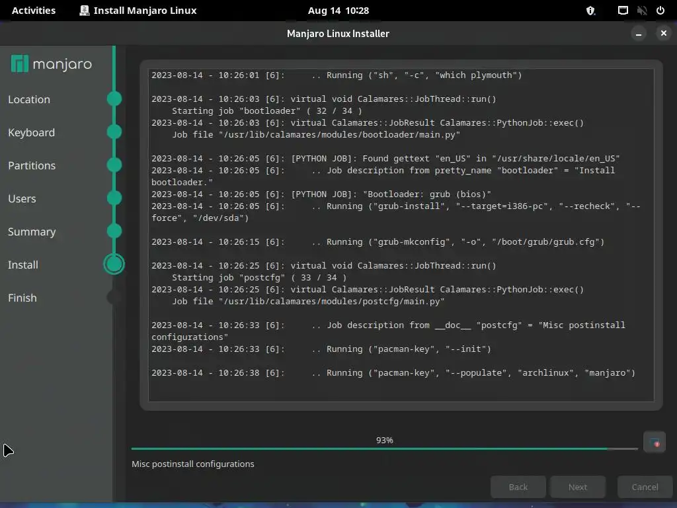Image resolution: width=677 pixels, height=508 pixels.
Task: Click the Keyboard step progress dot
Action: [x=114, y=132]
